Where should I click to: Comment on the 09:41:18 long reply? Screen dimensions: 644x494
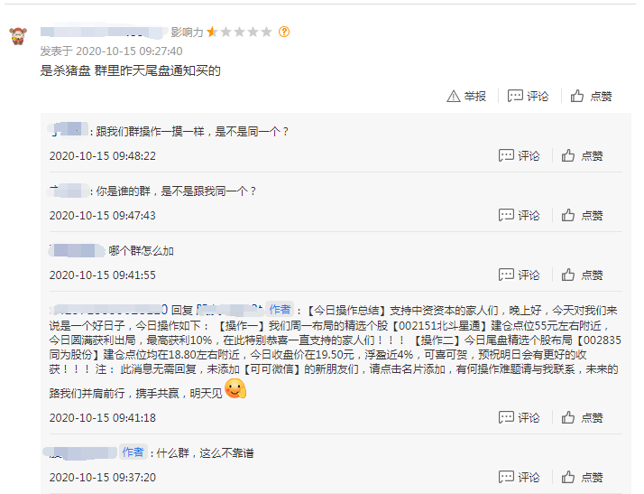point(519,418)
